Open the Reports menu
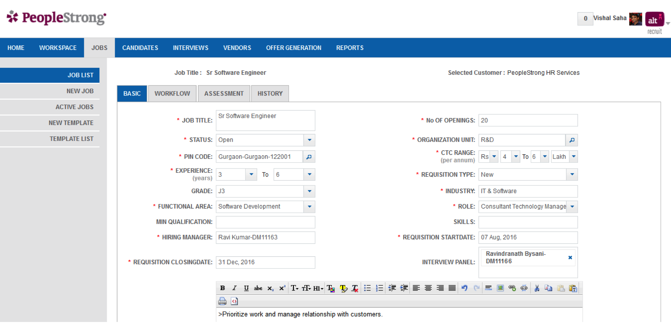This screenshot has height=325, width=671. coord(350,48)
